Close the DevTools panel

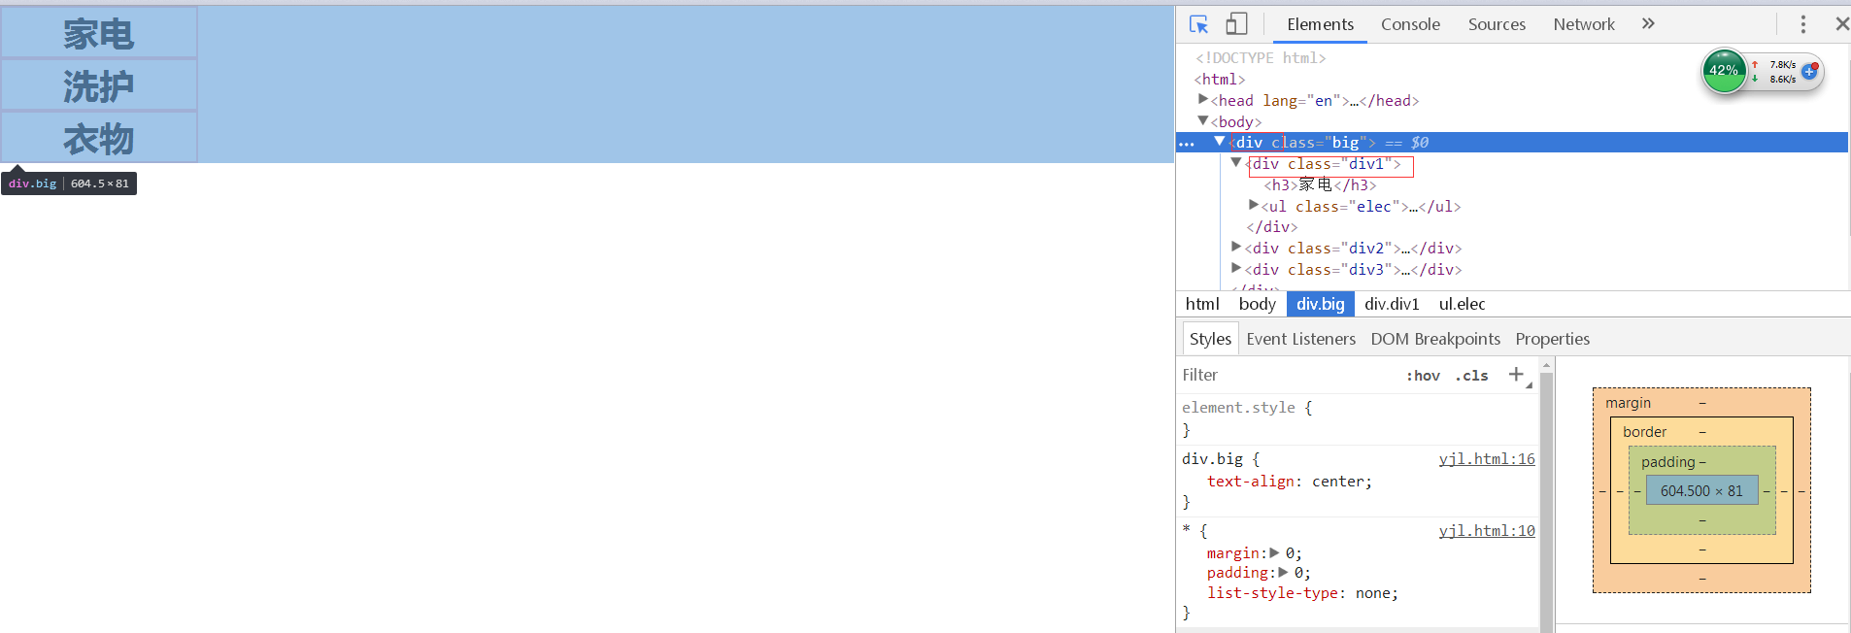click(x=1841, y=24)
